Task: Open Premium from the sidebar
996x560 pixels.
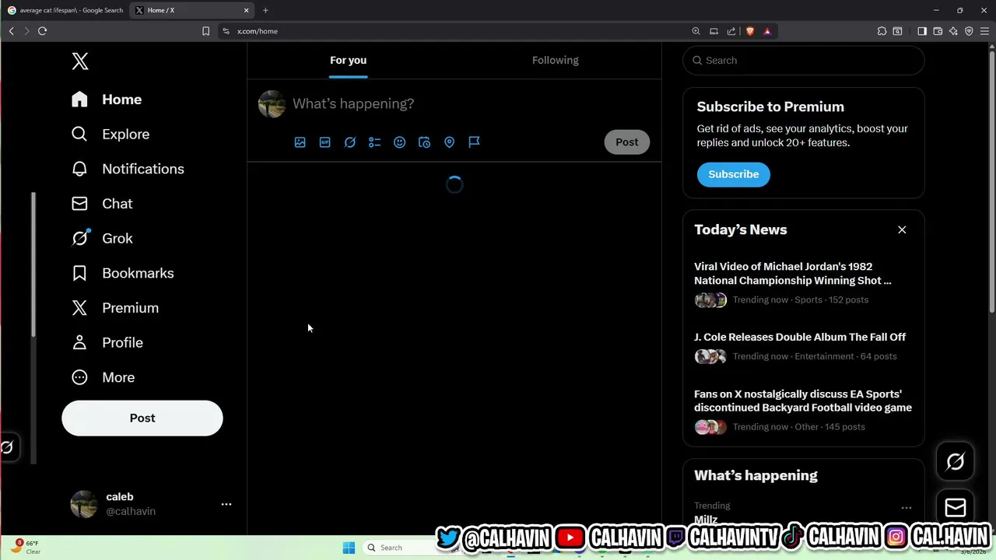Action: pos(115,308)
